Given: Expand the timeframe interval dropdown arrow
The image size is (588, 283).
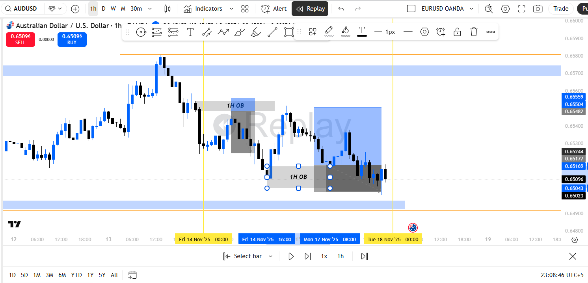Looking at the screenshot, I should click(150, 9).
